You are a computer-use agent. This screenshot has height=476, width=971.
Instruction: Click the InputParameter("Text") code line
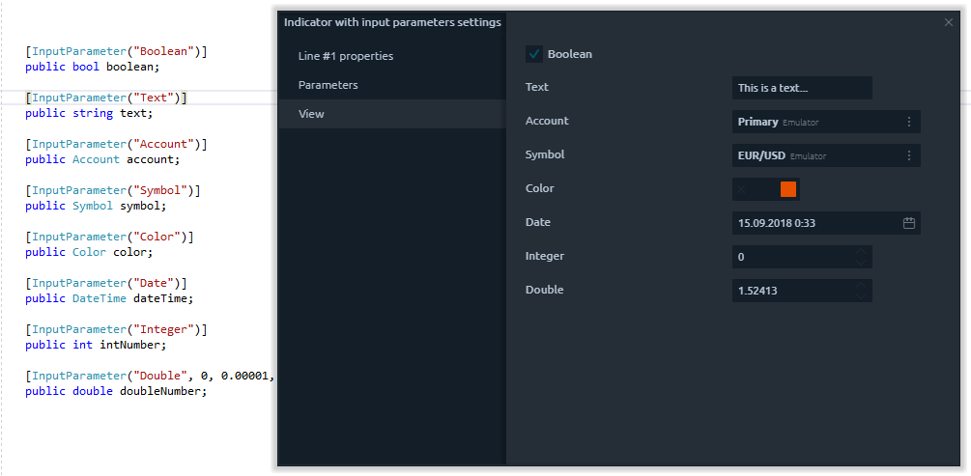[x=106, y=98]
